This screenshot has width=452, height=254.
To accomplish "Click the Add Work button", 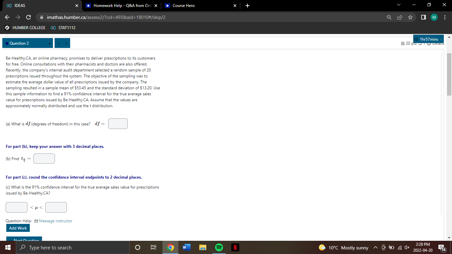I will pyautogui.click(x=18, y=228).
